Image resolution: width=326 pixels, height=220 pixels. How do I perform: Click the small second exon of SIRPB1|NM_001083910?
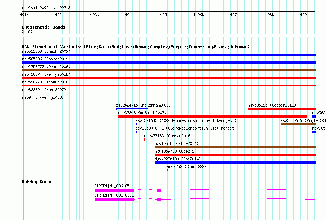159,200
